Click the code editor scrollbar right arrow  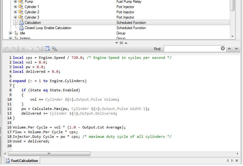237,154
